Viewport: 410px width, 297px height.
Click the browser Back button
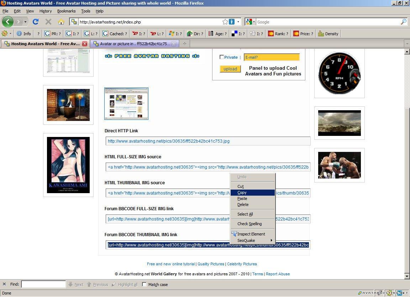pos(8,22)
